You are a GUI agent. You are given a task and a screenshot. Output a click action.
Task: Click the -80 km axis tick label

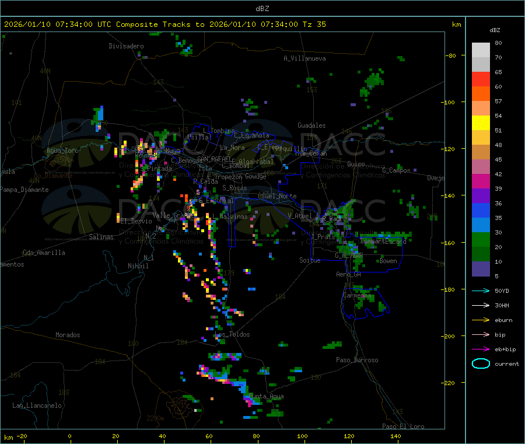(451, 55)
